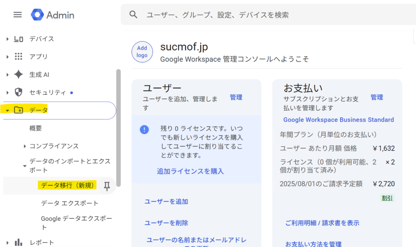Screen dimensions: 416x247
Task: Click ご利用明細 / 請求書を表示 link
Action: click(322, 223)
